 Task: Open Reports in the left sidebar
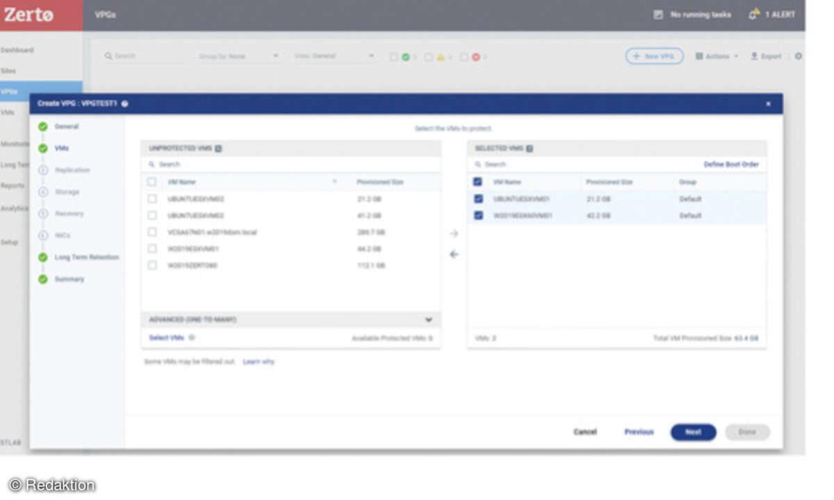click(x=13, y=185)
